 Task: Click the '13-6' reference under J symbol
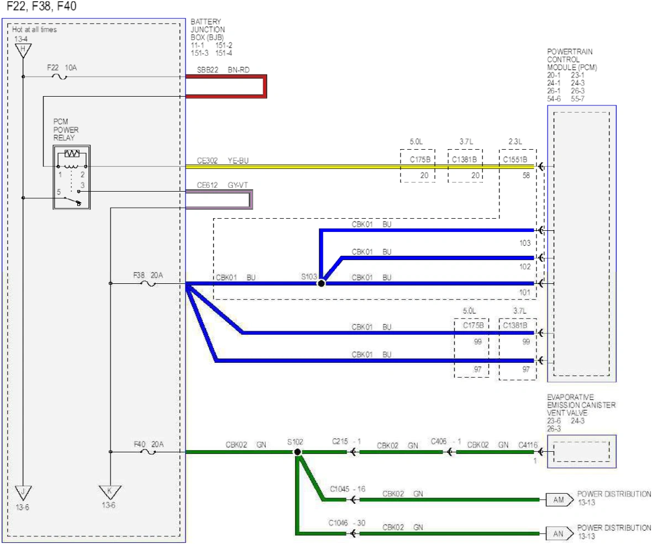[x=23, y=507]
